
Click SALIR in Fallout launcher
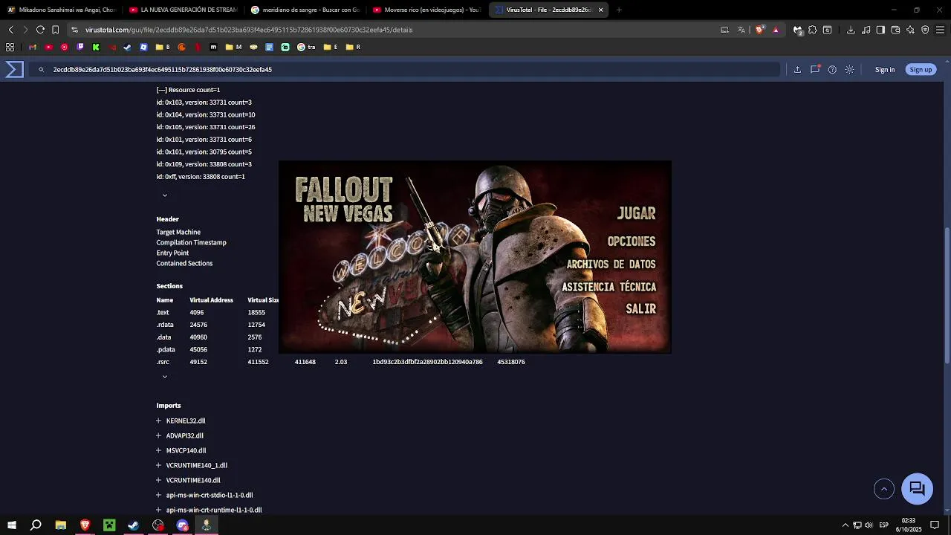[x=640, y=309]
